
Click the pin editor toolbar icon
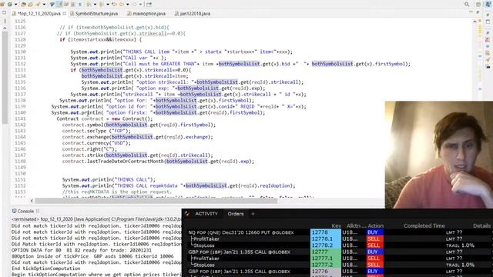click(149, 4)
